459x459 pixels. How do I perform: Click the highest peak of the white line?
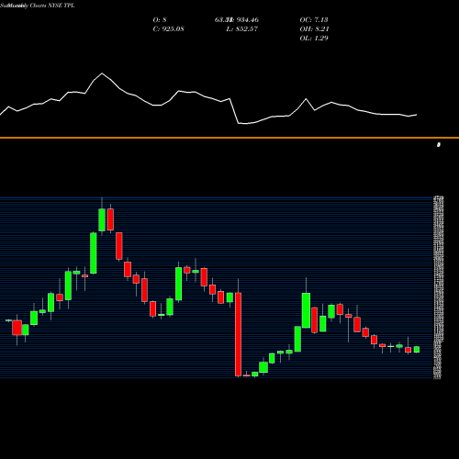102,73
